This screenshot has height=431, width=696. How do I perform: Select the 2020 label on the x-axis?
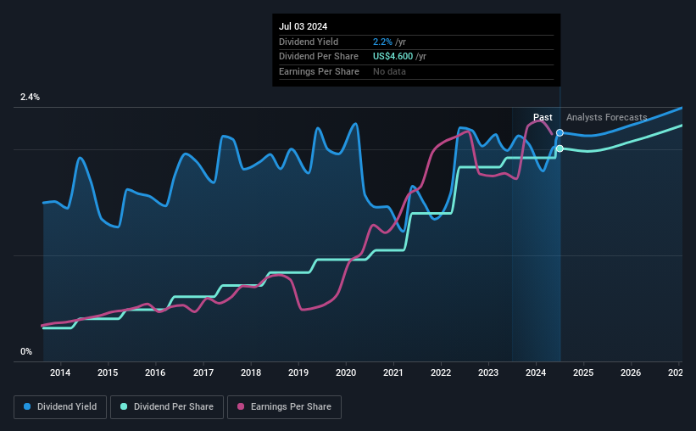[346, 372]
